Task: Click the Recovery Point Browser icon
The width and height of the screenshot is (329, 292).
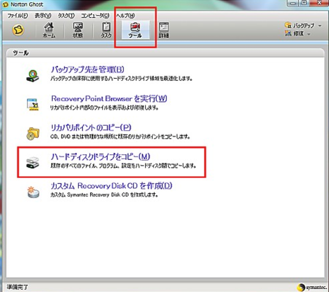Action: (x=33, y=104)
